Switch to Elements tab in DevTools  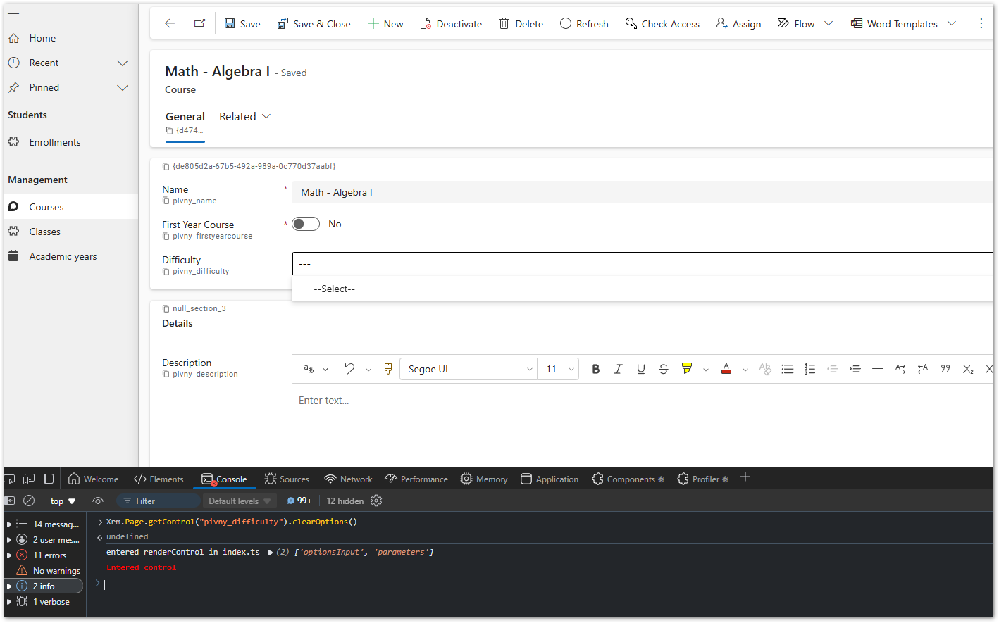(x=159, y=479)
